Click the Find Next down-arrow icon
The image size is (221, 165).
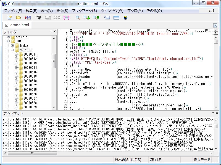(x=87, y=18)
